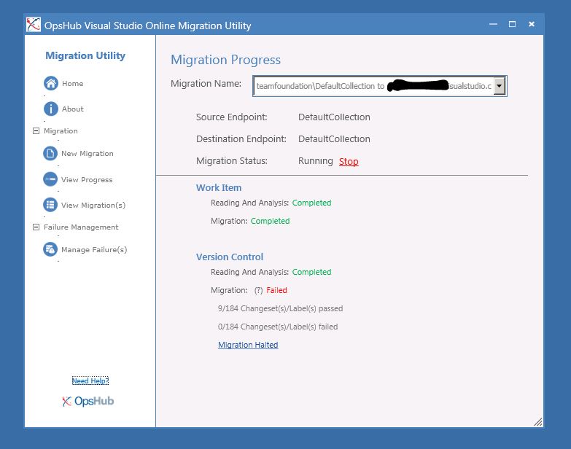The width and height of the screenshot is (571, 449).
Task: Click the Running migration status text
Action: point(315,161)
